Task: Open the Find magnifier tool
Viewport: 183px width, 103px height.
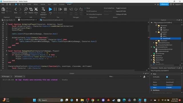Action: point(26,9)
